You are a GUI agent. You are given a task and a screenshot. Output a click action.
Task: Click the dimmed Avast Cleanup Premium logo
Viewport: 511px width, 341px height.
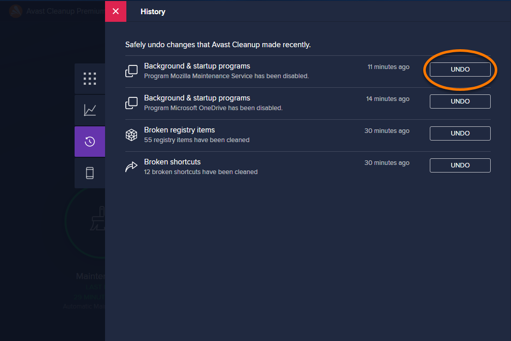click(x=16, y=11)
